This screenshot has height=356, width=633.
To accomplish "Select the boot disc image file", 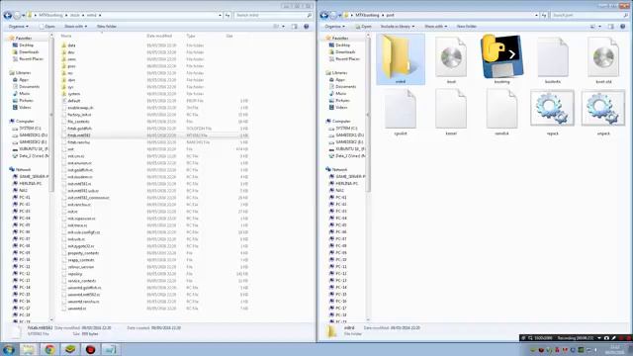I will [451, 59].
